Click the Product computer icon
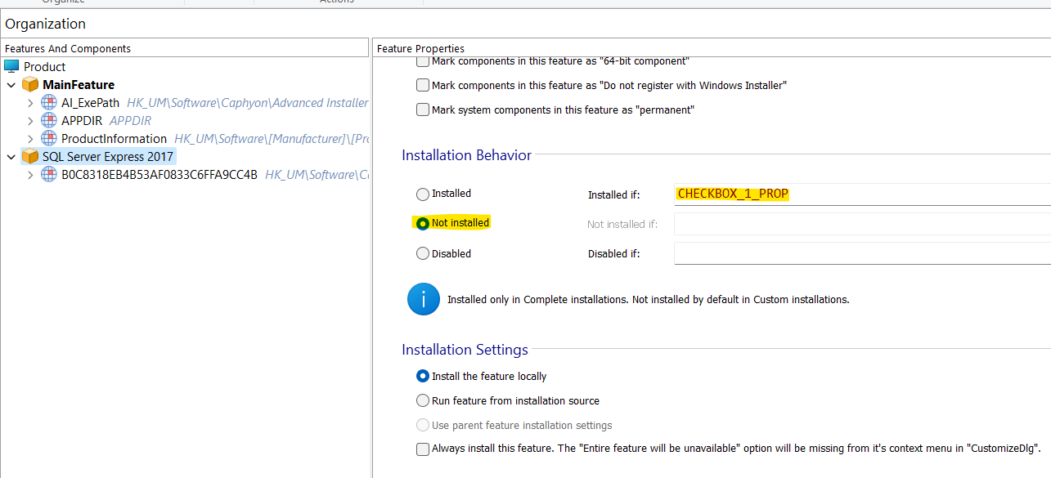This screenshot has height=478, width=1051. coord(11,66)
